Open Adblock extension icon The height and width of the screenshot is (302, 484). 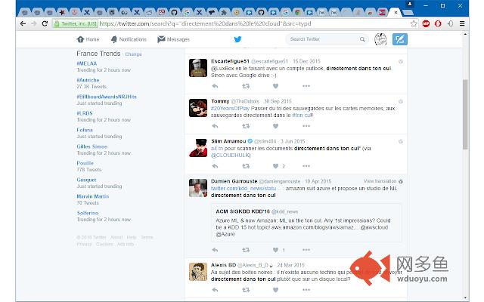point(426,23)
